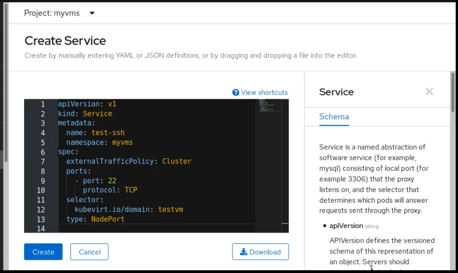Click the kind: Service line
Screen dimensions: 458x273
[x=85, y=114]
